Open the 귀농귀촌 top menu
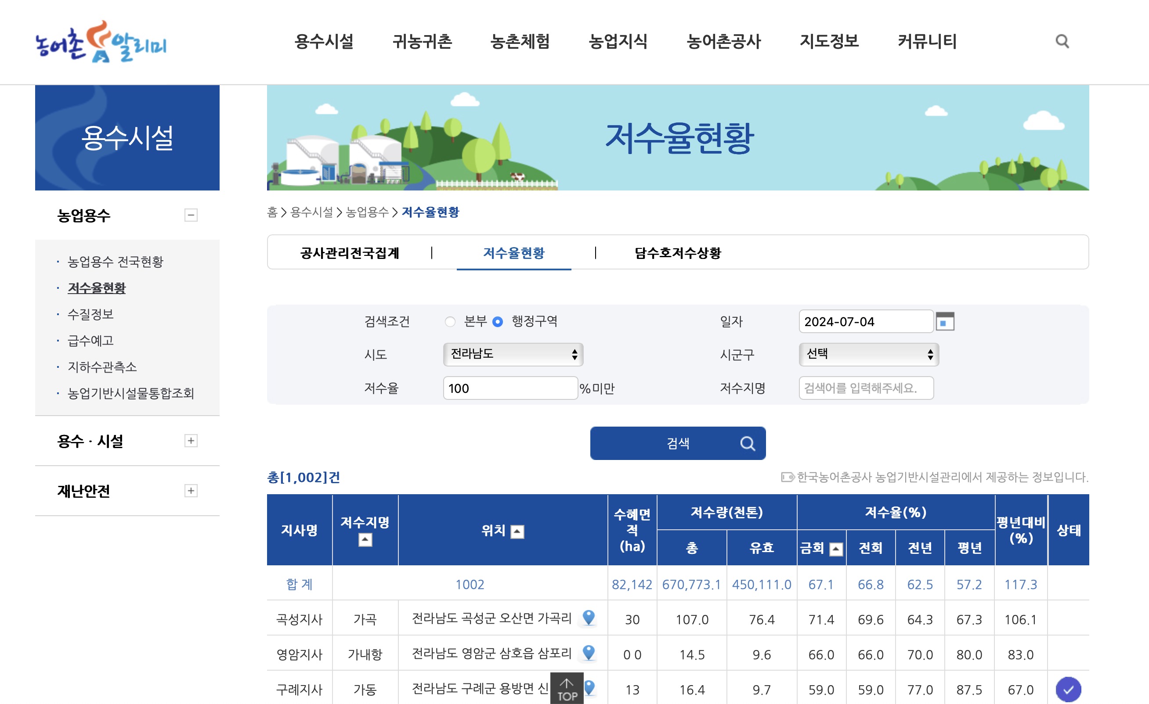Viewport: 1149px width, 704px height. point(422,41)
